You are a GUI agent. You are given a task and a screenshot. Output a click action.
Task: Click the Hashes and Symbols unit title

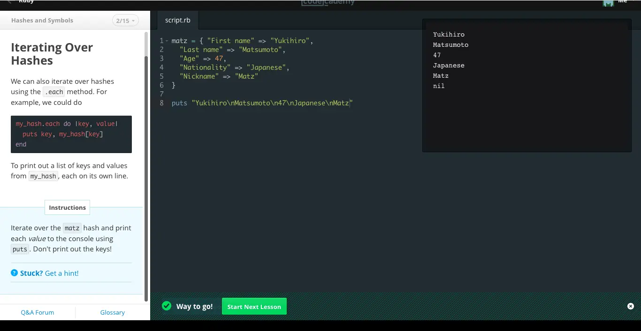click(42, 21)
